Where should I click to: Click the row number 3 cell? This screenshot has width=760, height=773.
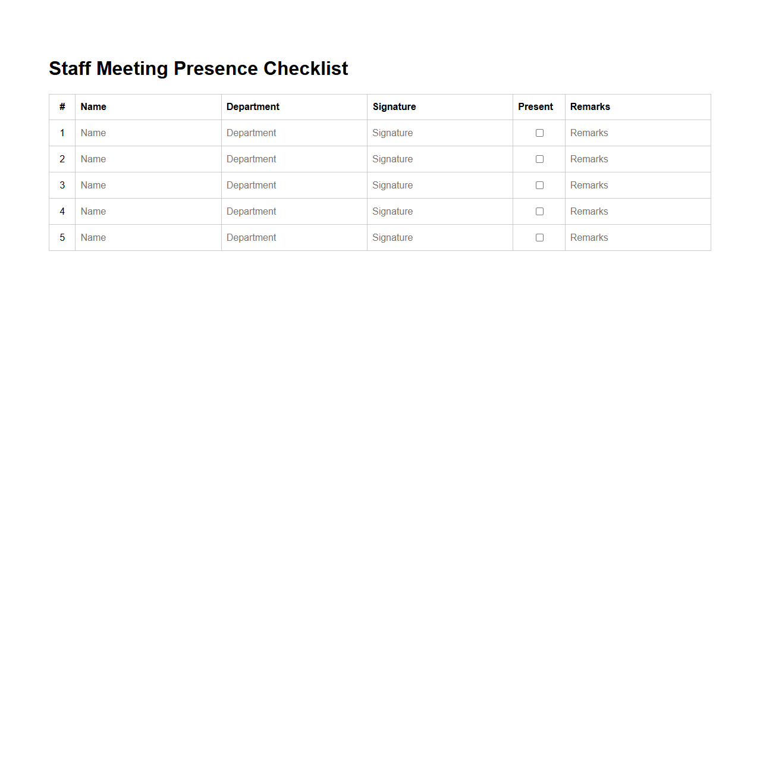pos(62,185)
